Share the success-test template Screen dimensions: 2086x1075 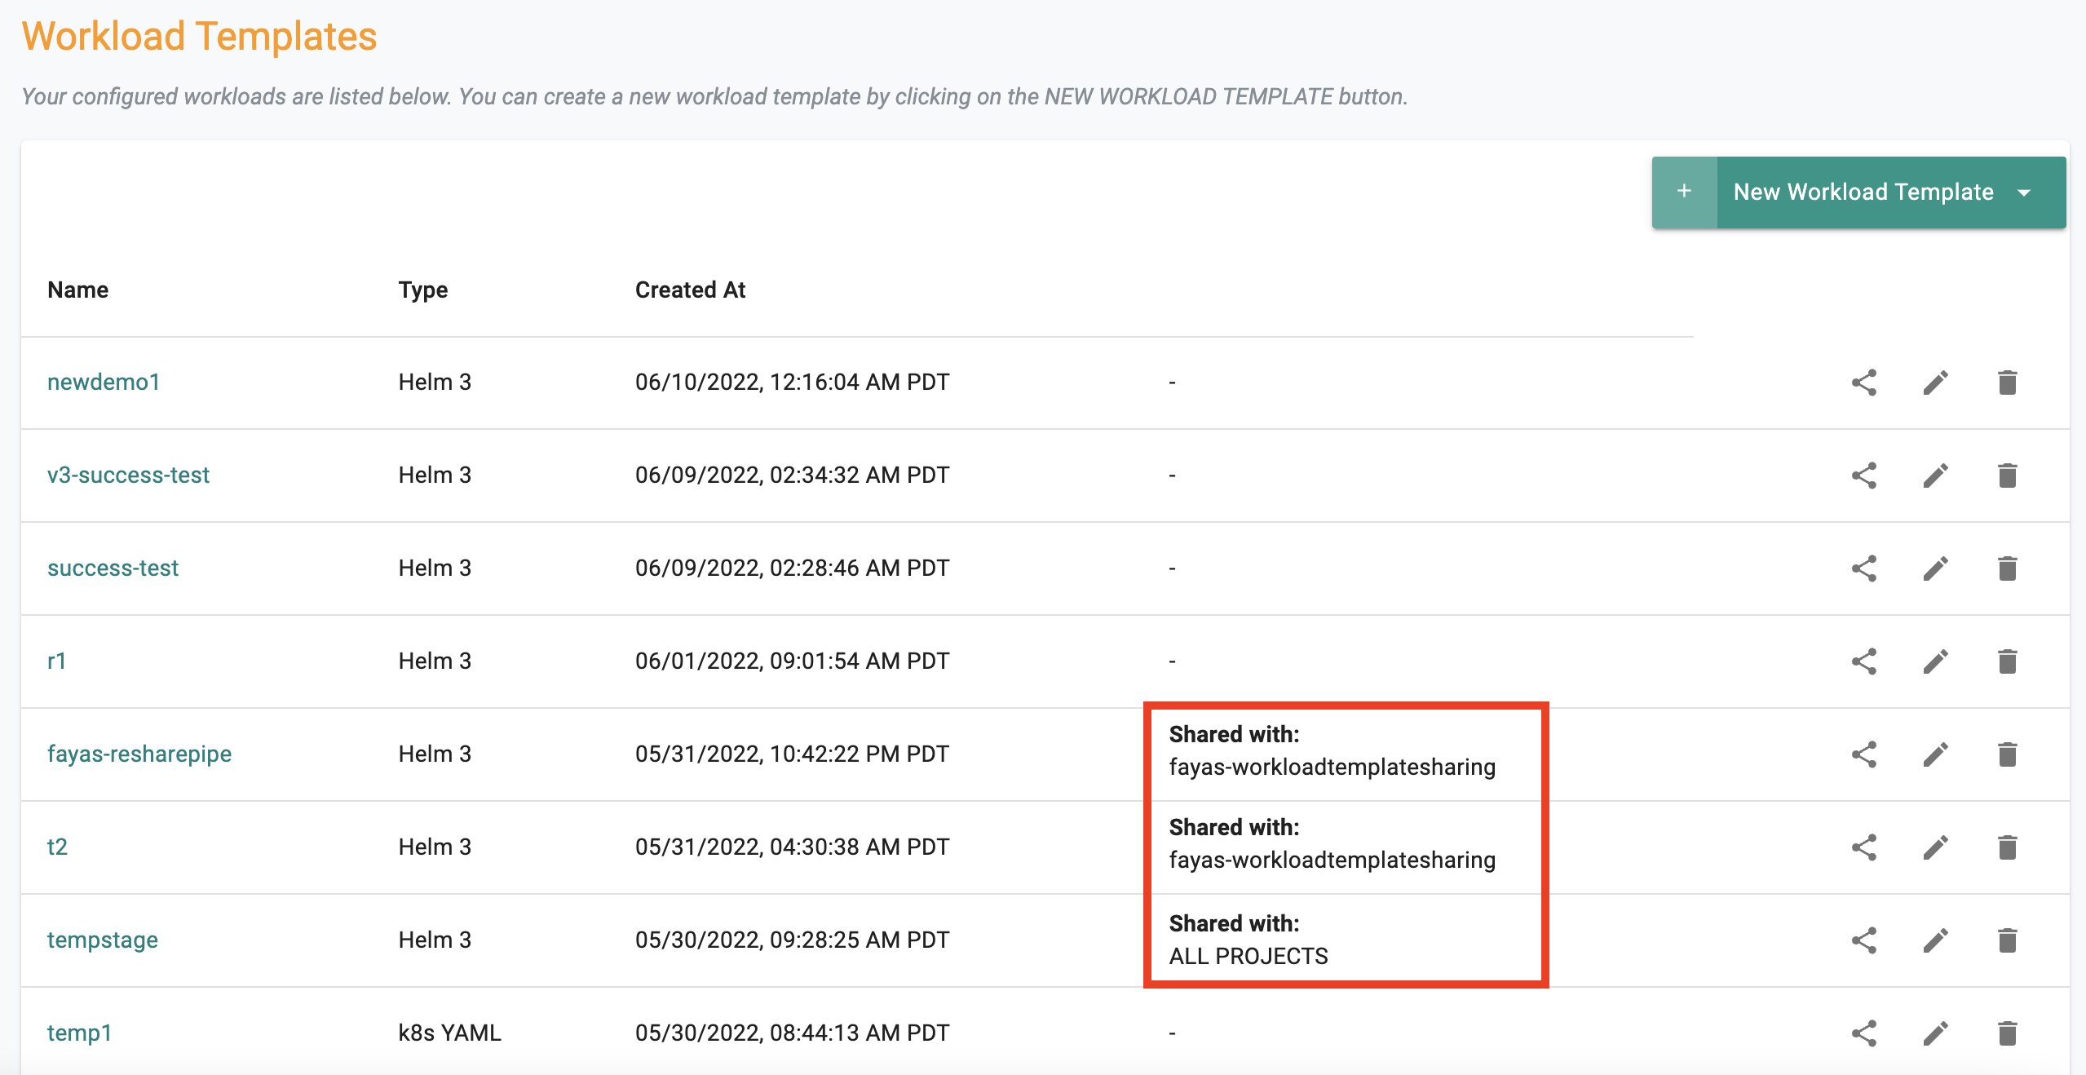[x=1864, y=568]
